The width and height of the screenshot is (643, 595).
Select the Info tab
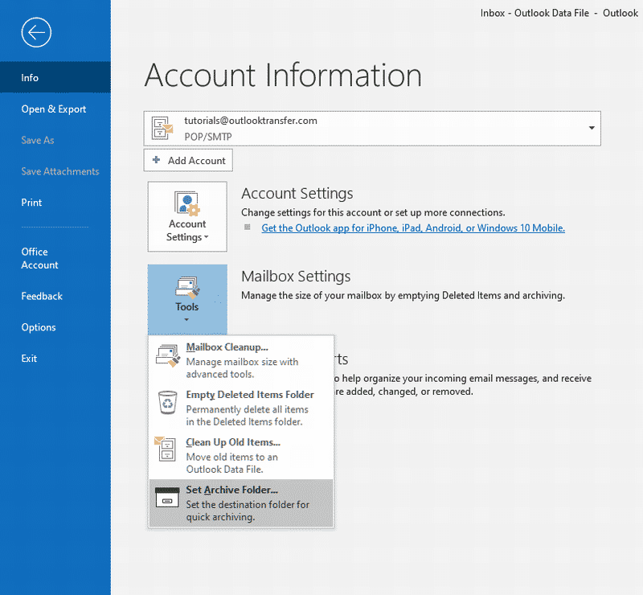click(x=55, y=77)
